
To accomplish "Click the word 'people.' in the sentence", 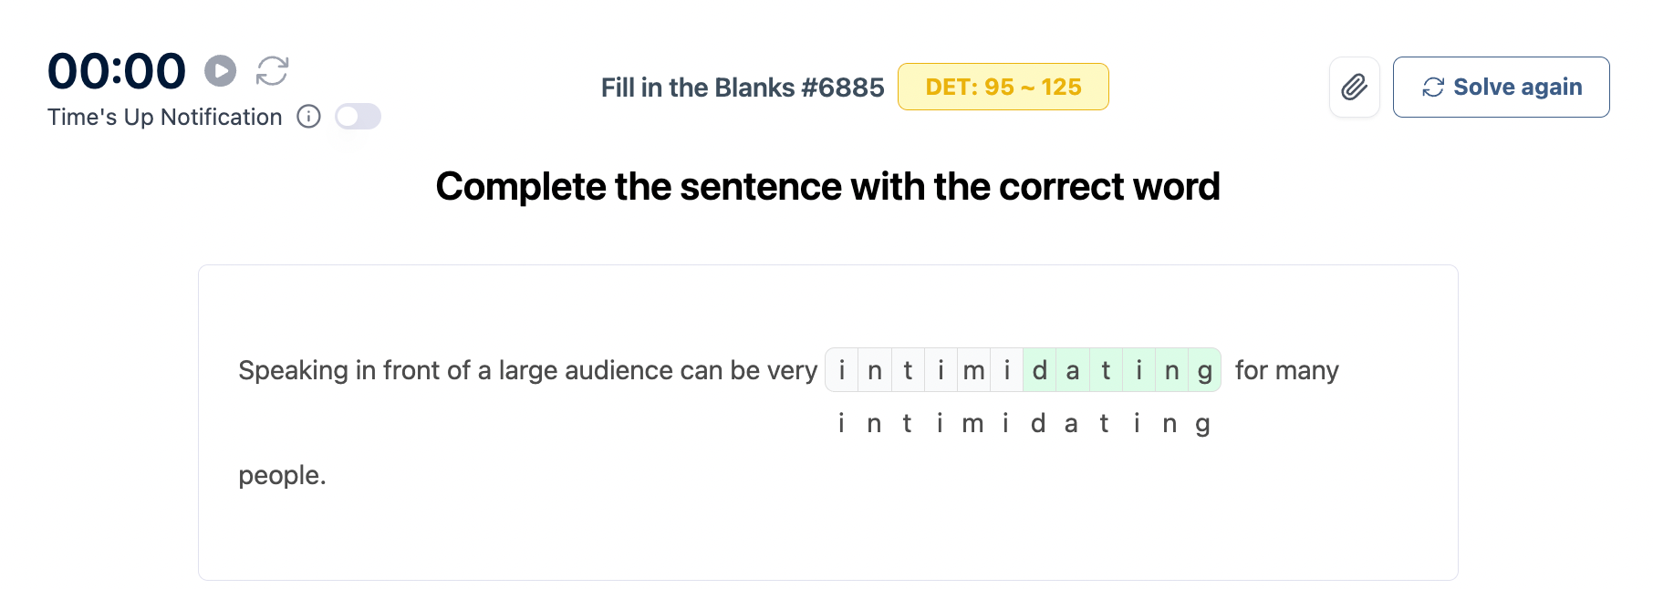I will [282, 475].
